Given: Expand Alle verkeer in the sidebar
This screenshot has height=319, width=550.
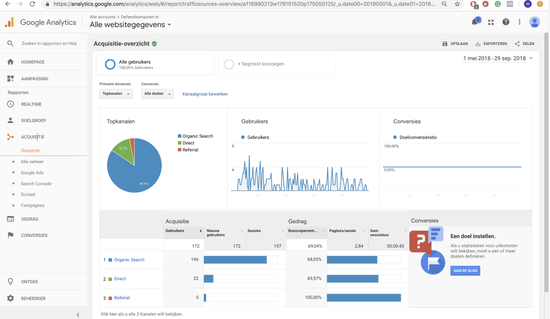Looking at the screenshot, I should pyautogui.click(x=14, y=162).
